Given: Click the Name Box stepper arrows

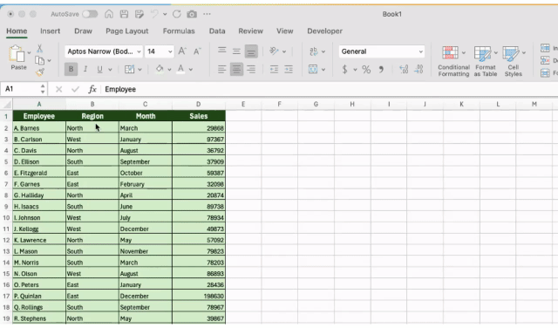Looking at the screenshot, I should pos(43,89).
